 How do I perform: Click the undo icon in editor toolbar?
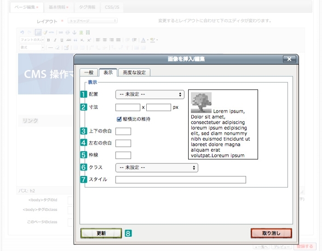[x=22, y=32]
